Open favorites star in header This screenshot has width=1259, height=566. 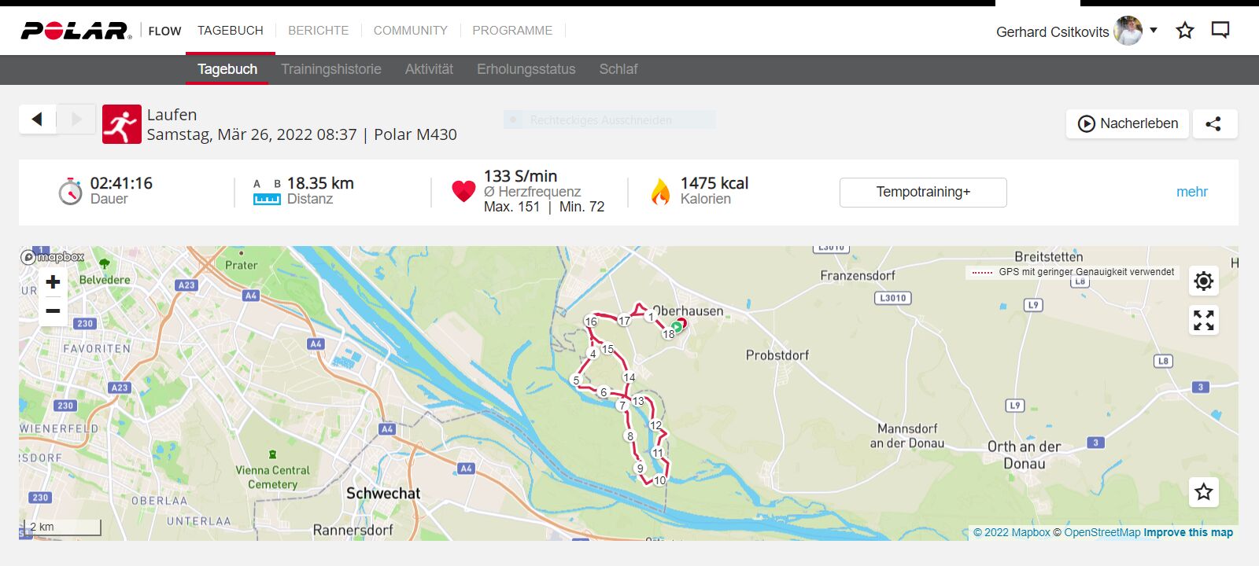coord(1184,31)
